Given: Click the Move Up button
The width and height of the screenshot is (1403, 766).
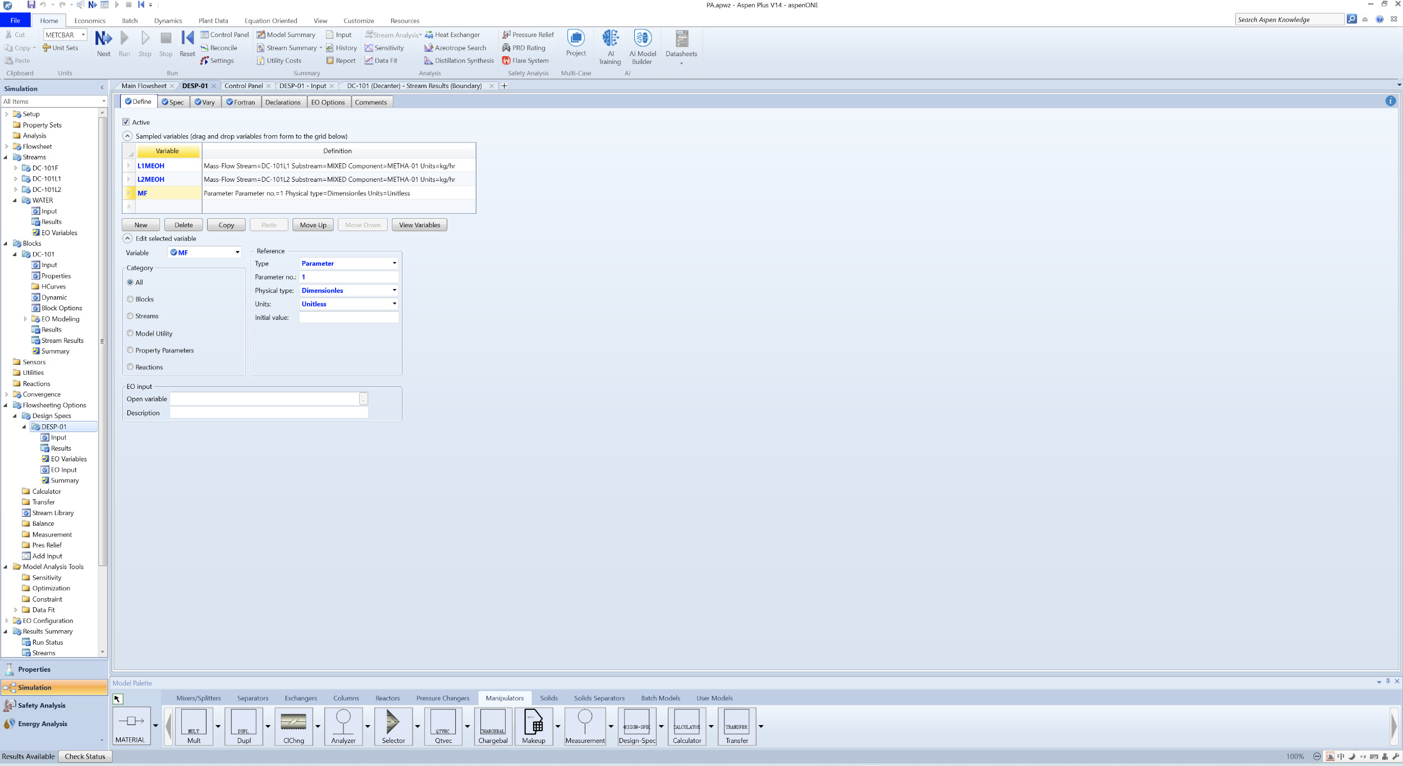Looking at the screenshot, I should [313, 225].
